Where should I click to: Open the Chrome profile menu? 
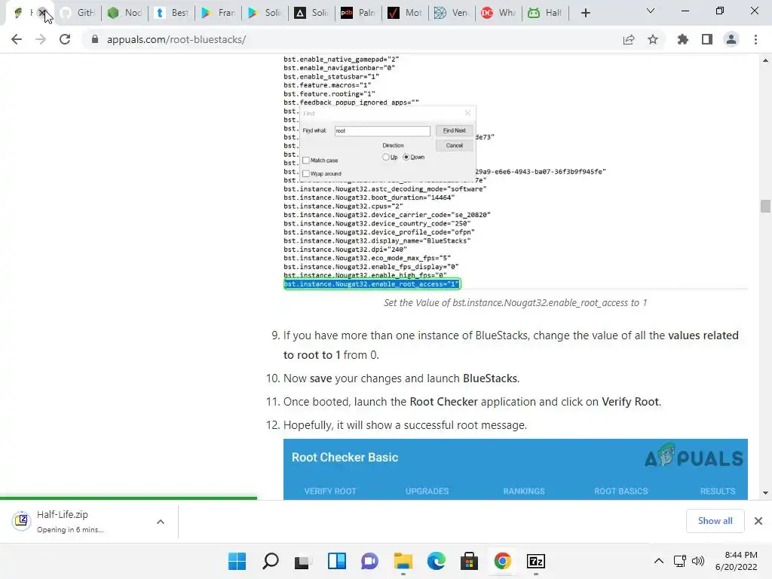731,39
